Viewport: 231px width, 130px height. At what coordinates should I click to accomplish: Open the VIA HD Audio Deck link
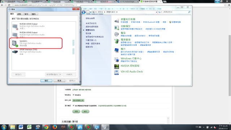(x=132, y=71)
